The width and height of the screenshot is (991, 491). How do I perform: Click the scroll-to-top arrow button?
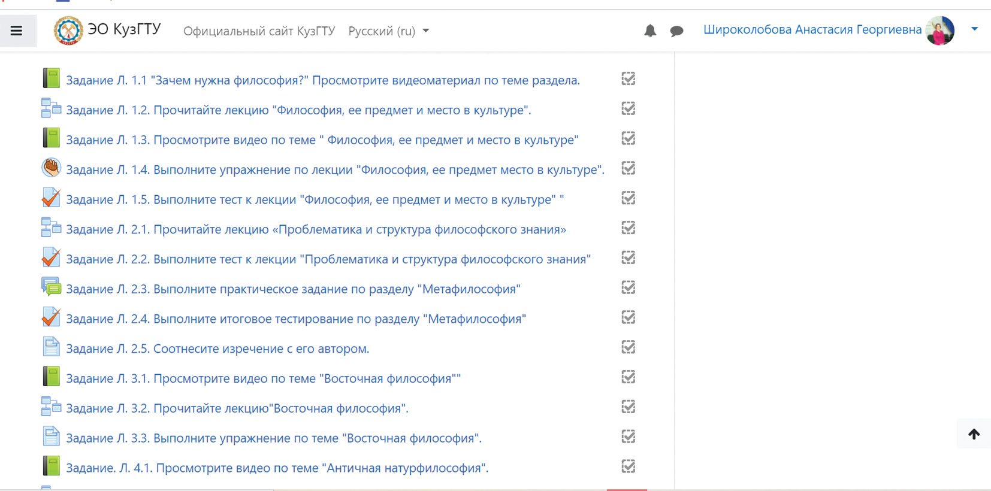[974, 434]
